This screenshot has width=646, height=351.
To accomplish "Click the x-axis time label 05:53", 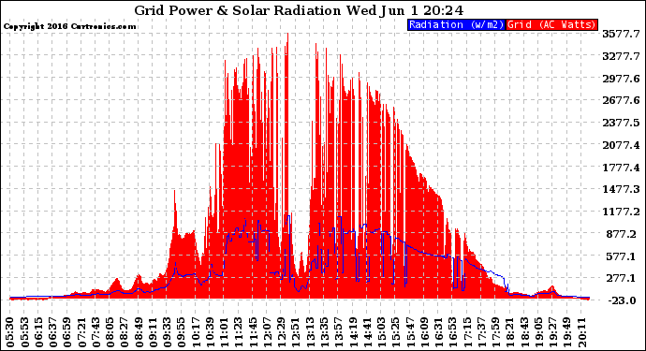I will (x=24, y=332).
